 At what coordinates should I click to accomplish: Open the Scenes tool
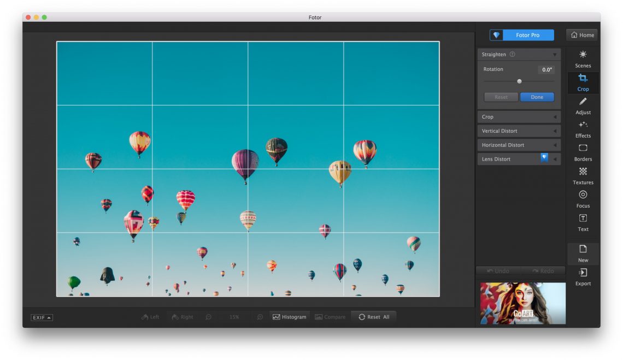[x=583, y=59]
